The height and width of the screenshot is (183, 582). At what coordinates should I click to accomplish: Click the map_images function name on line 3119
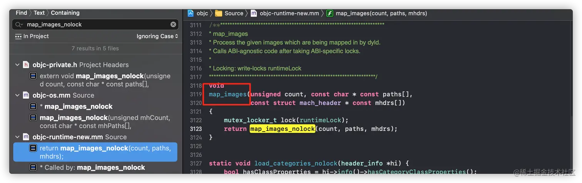tap(228, 94)
